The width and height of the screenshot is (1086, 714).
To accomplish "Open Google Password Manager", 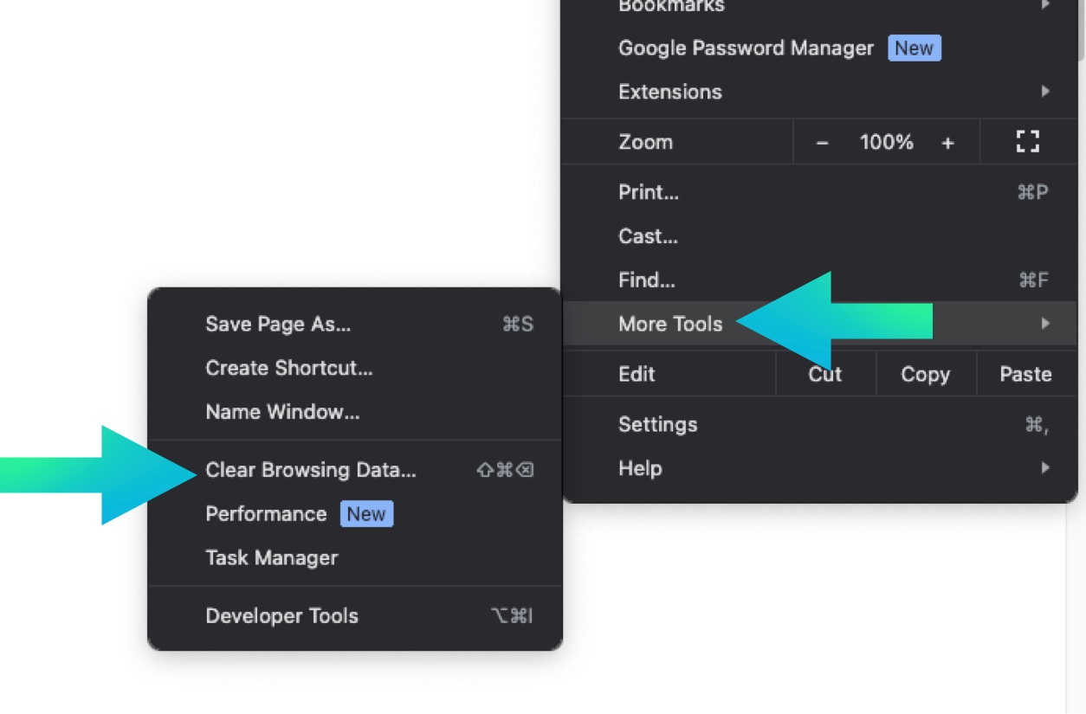I will pos(746,48).
